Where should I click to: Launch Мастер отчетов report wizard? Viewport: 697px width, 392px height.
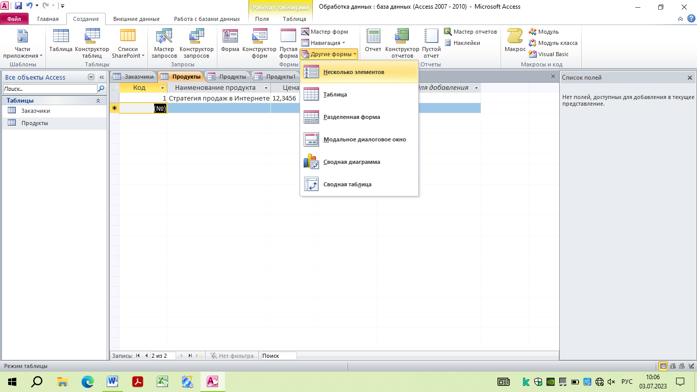pyautogui.click(x=470, y=32)
